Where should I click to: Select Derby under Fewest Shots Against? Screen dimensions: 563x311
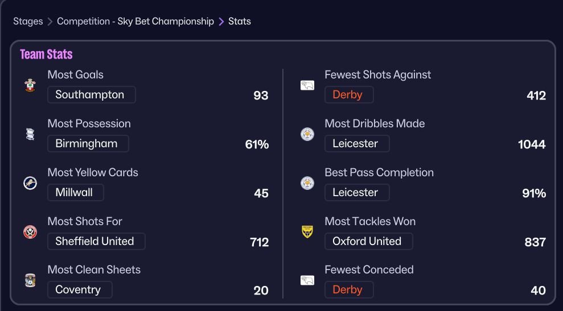point(348,95)
